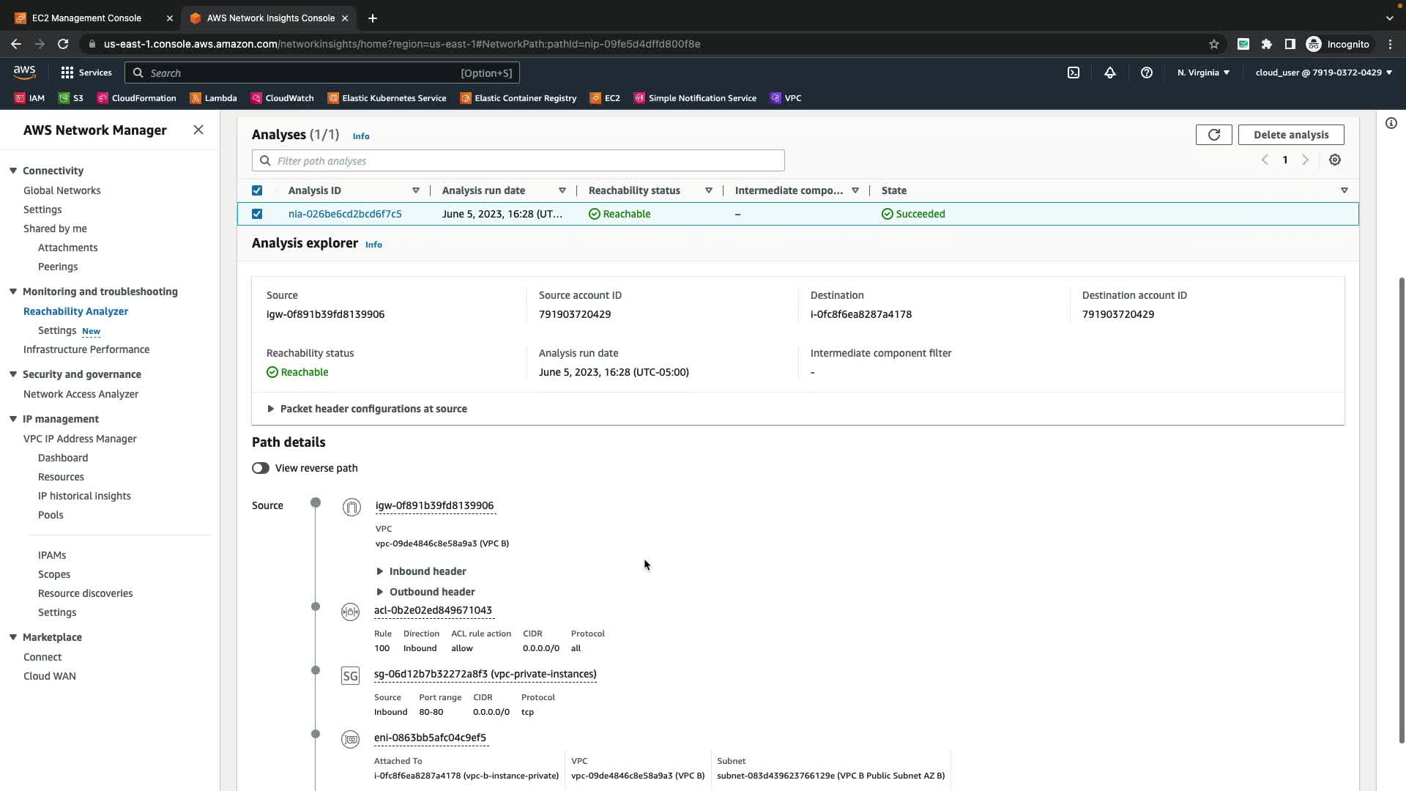Open table preferences gear icon
The height and width of the screenshot is (791, 1406).
click(1334, 160)
